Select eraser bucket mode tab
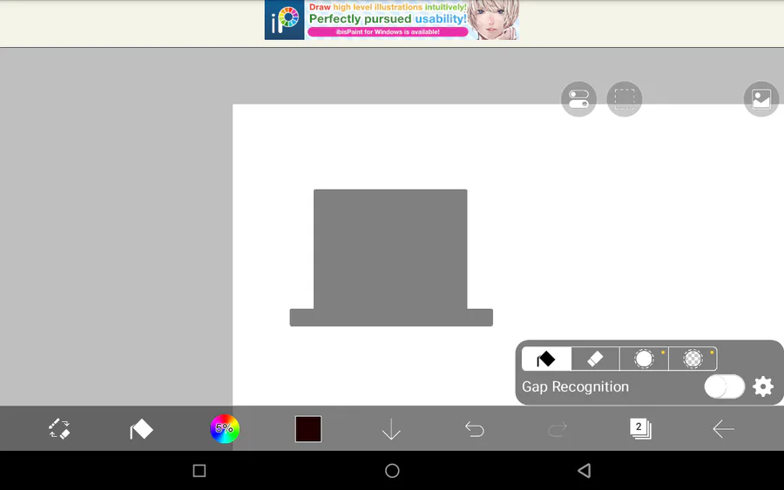 pos(595,359)
